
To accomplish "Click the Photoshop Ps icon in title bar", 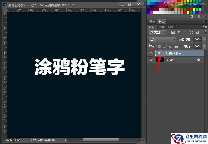I will pos(5,5).
